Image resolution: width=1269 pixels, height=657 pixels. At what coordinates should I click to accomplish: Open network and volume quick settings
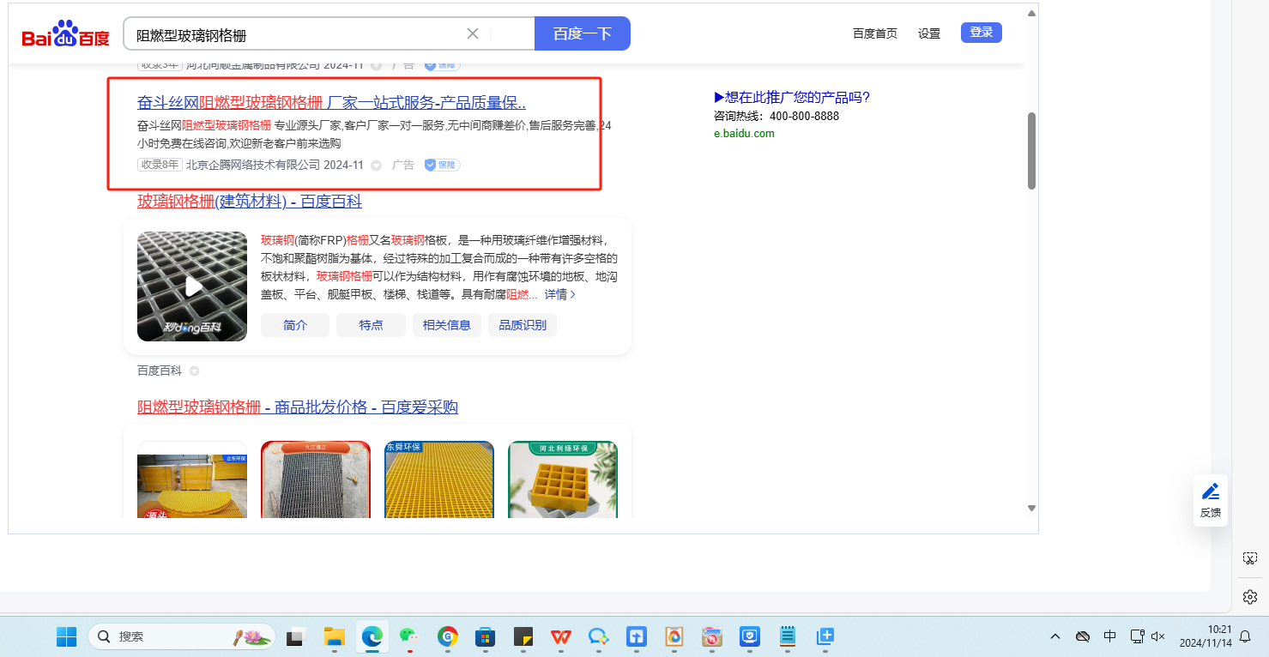coord(1147,636)
